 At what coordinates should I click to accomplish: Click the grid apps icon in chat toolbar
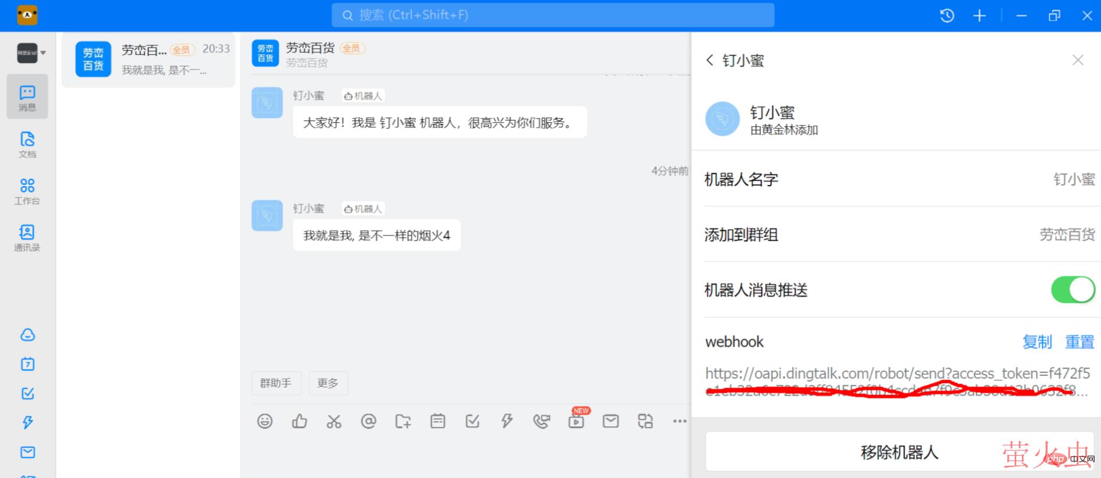645,421
